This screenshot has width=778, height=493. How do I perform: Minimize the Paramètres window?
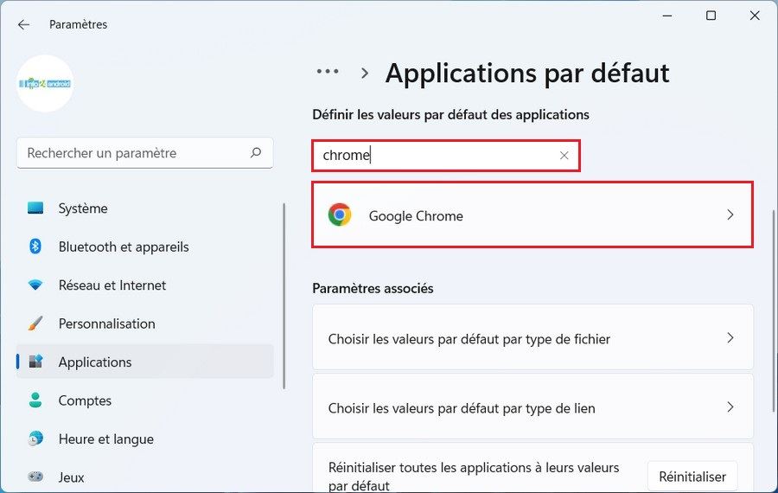tap(667, 16)
